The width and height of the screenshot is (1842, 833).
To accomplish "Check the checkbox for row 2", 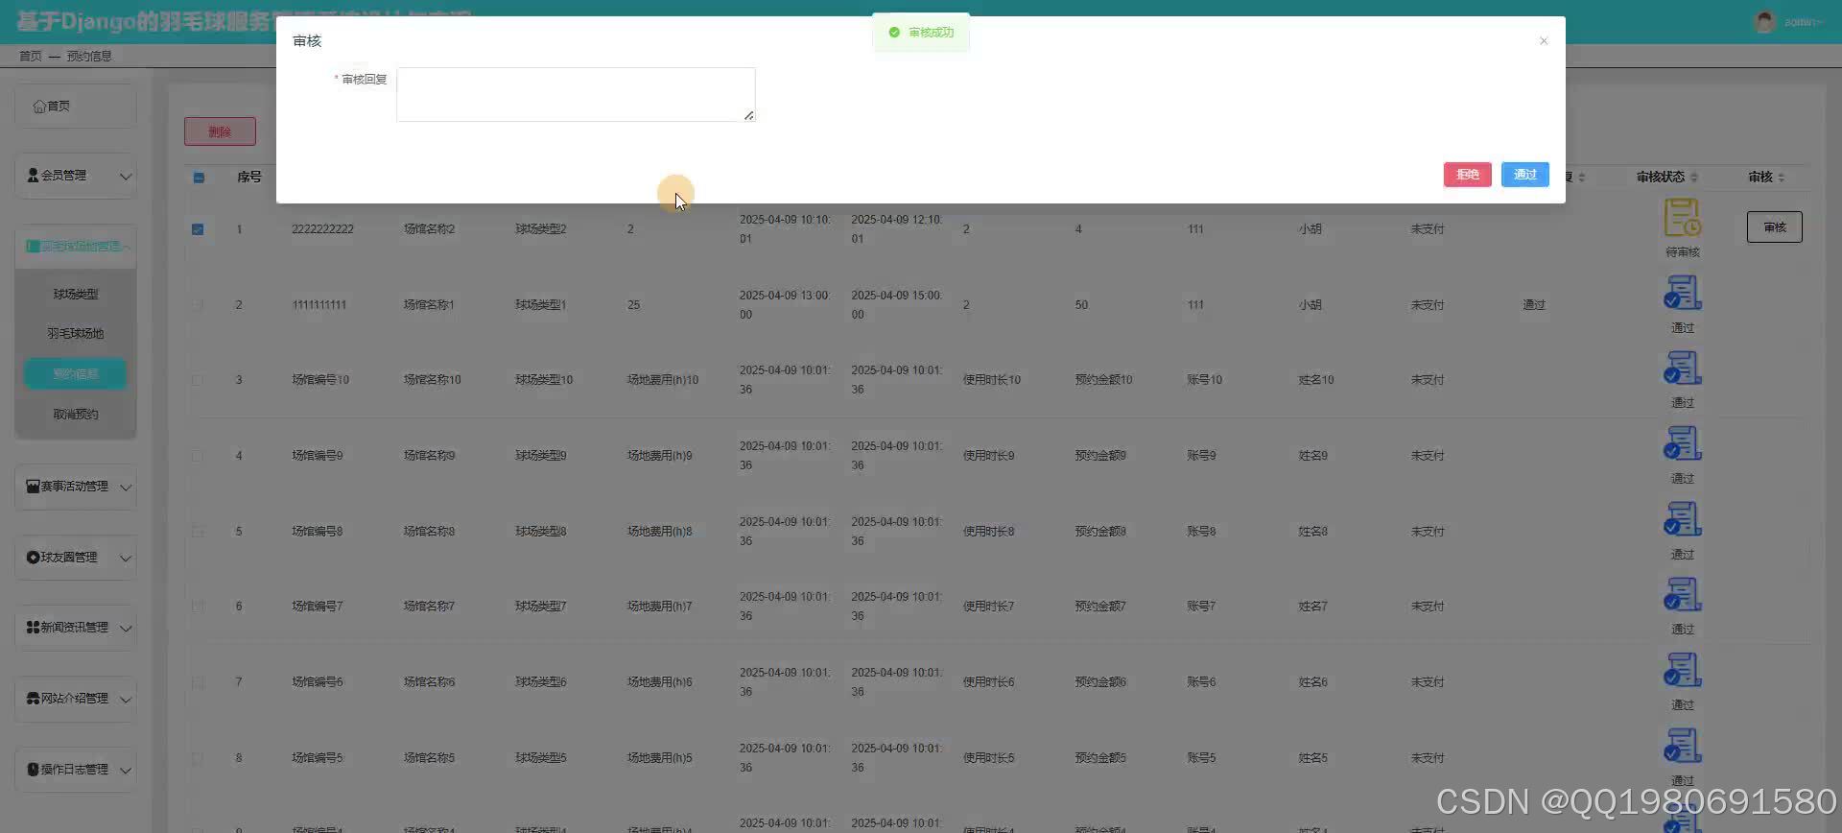I will coord(198,305).
